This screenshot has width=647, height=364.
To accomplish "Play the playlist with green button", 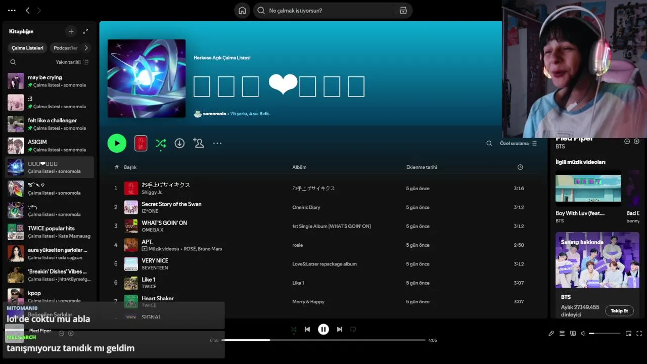I will point(117,143).
